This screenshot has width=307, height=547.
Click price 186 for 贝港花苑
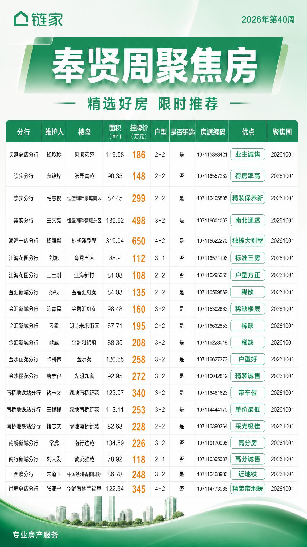tap(139, 155)
